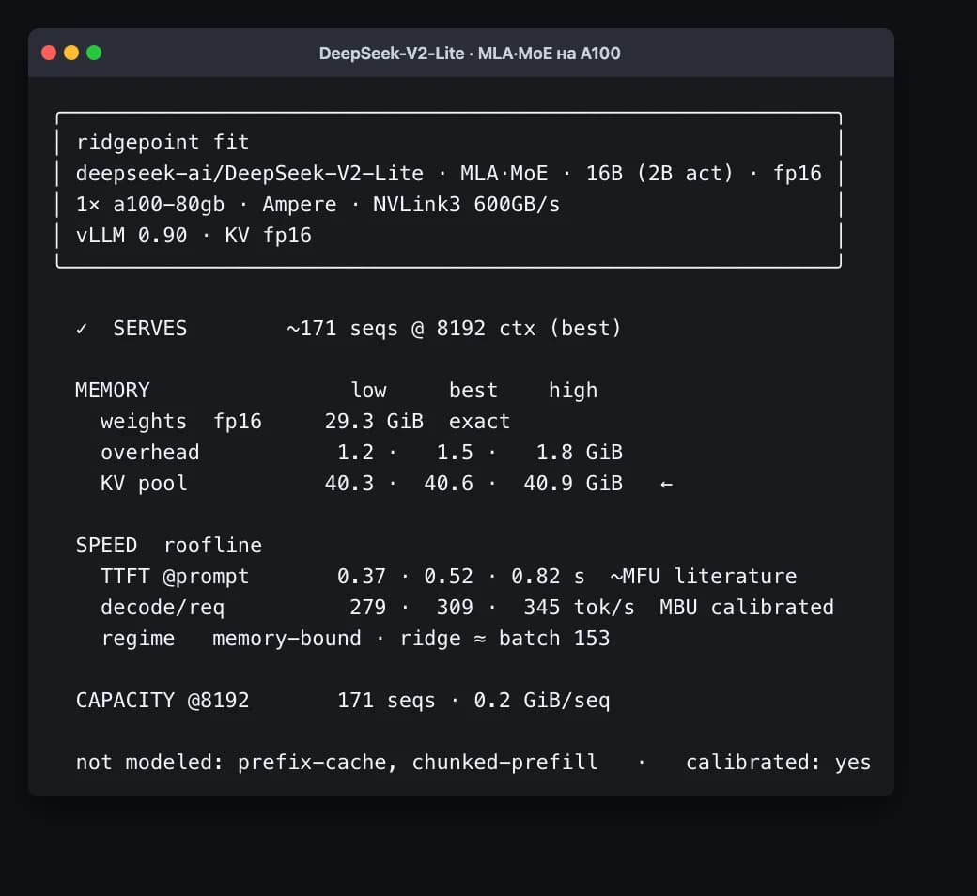Click the yellow minimize window button

point(71,53)
